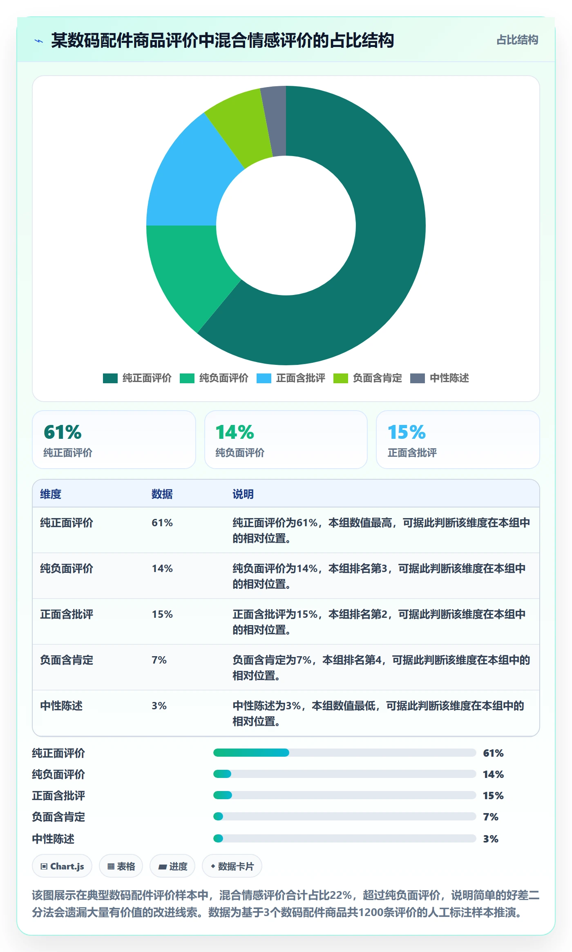
Task: Click the 进度 tag chip
Action: (x=172, y=866)
